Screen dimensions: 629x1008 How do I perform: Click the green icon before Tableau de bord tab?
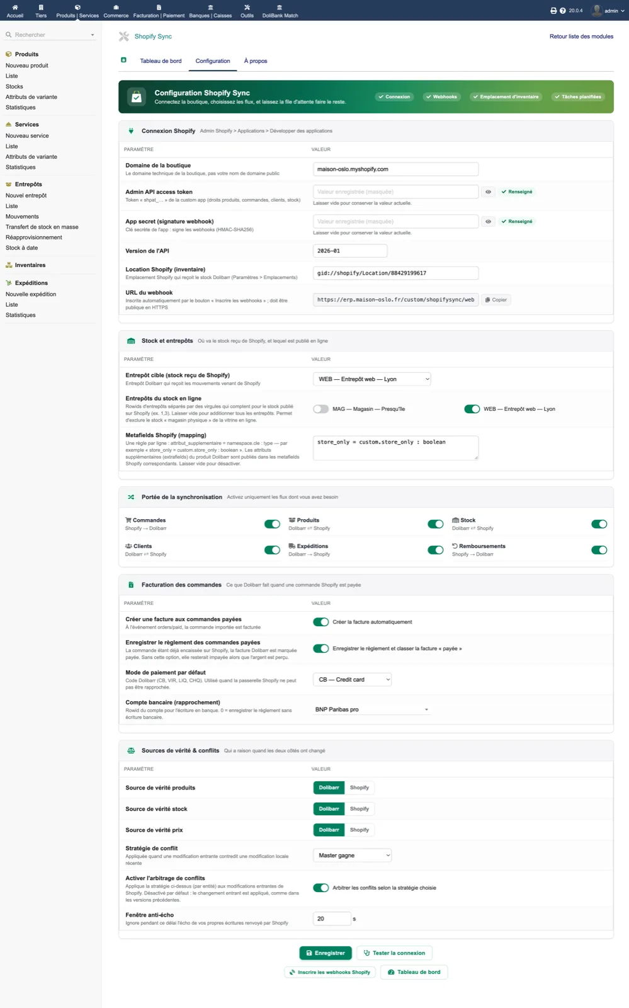tap(123, 60)
